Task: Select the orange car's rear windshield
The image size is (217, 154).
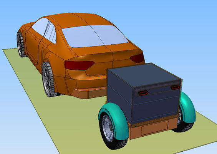Action: [x=95, y=36]
